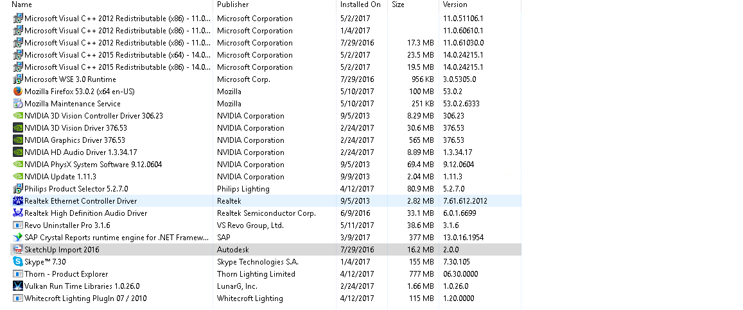Click the Mozilla Firefox icon
Screen dimensions: 743x310
tap(18, 91)
